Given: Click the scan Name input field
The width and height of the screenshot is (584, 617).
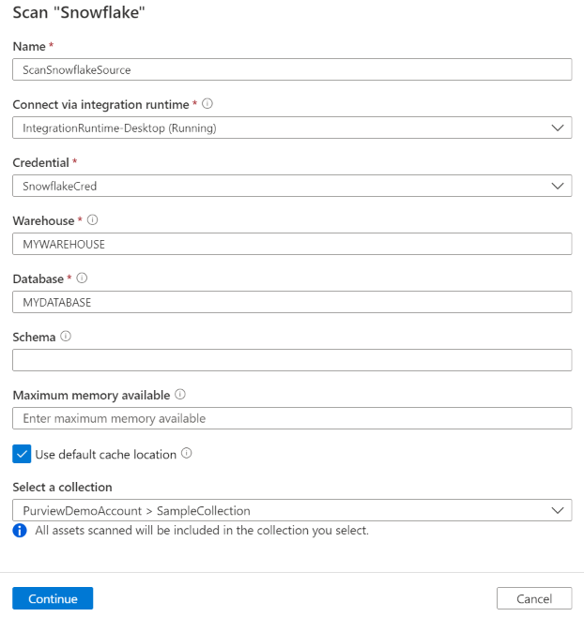Looking at the screenshot, I should (291, 69).
